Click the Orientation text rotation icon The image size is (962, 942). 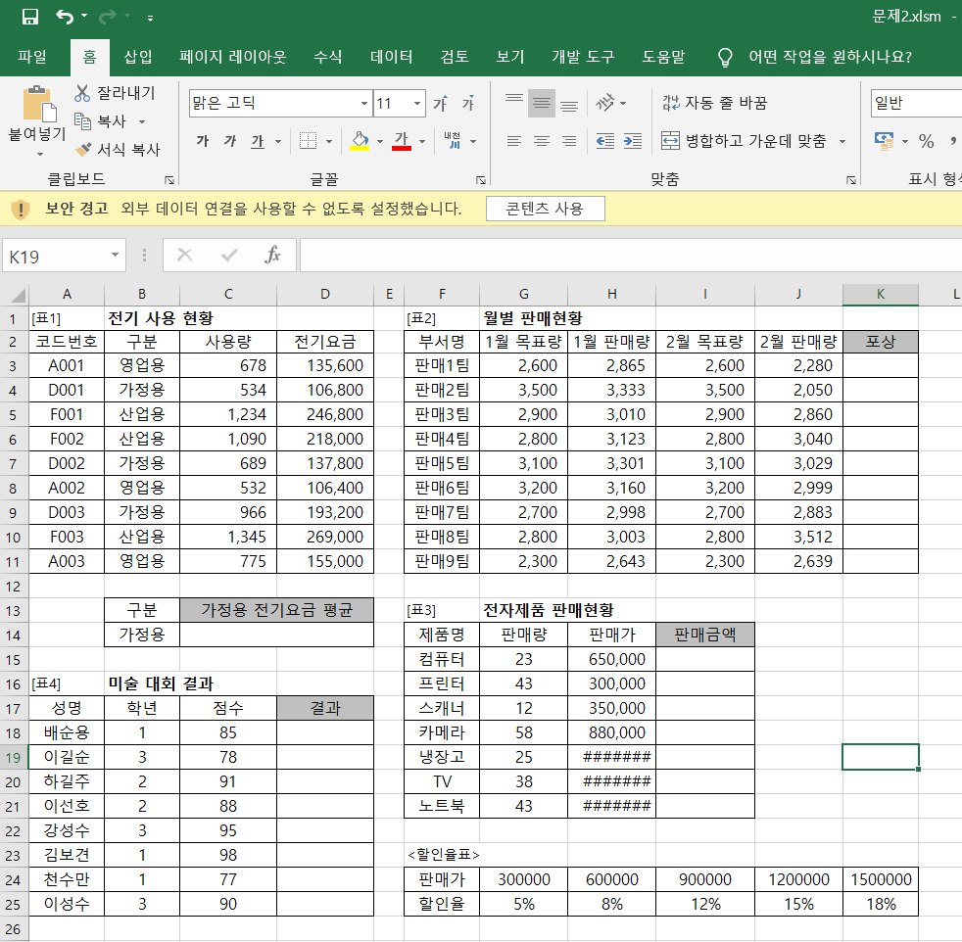[605, 103]
